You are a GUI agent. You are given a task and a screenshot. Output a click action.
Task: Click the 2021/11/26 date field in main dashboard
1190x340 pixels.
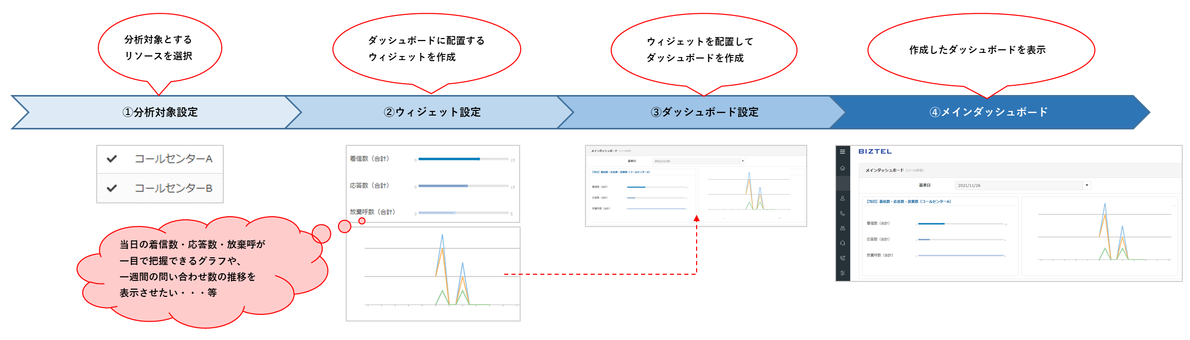point(1019,185)
